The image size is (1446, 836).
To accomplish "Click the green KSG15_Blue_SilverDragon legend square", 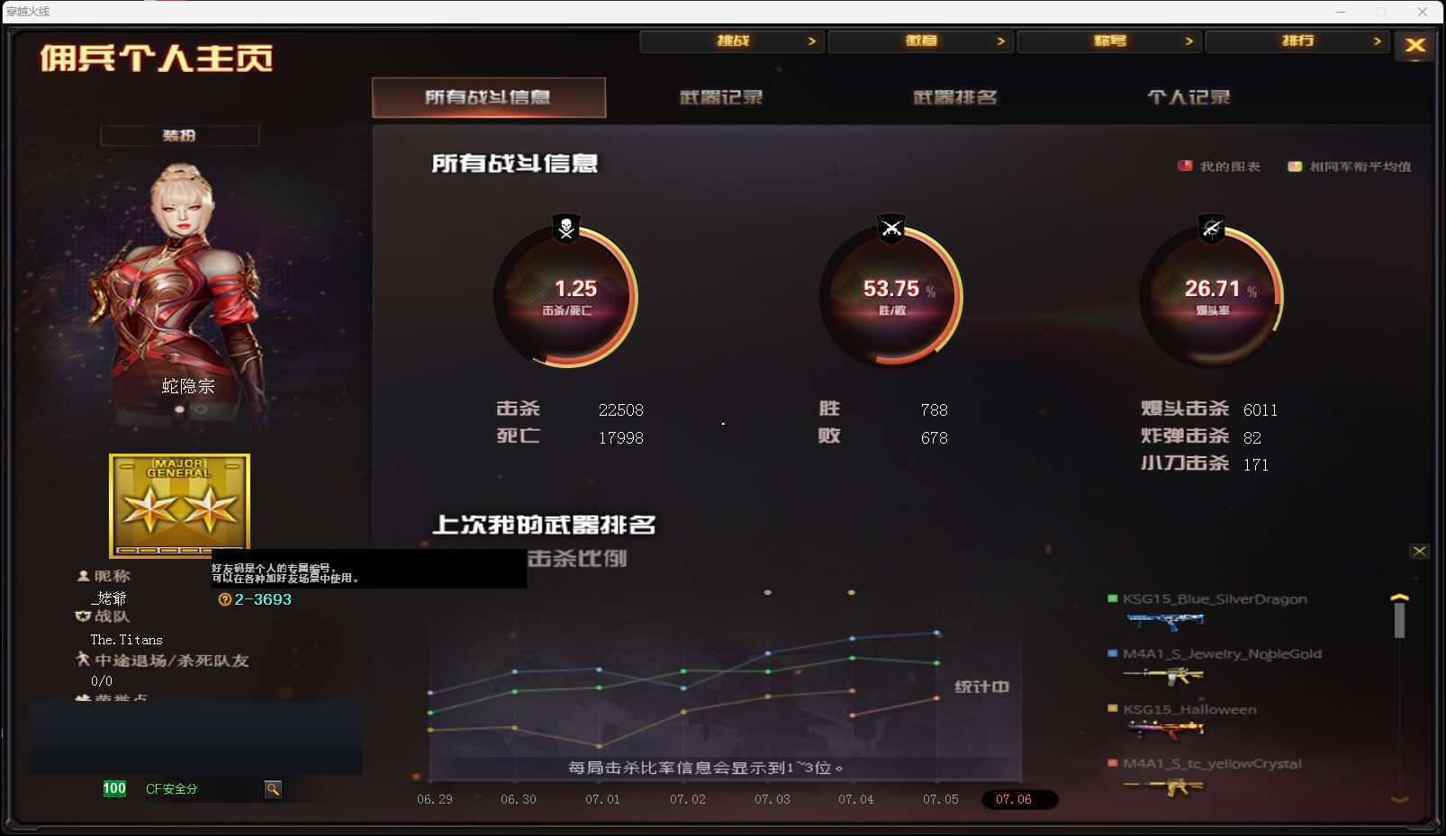I will 1113,598.
